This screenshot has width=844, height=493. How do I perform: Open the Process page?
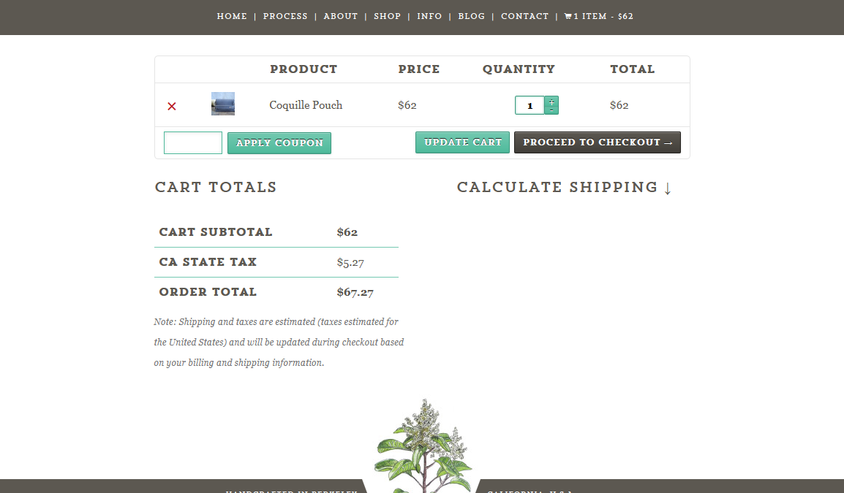285,16
